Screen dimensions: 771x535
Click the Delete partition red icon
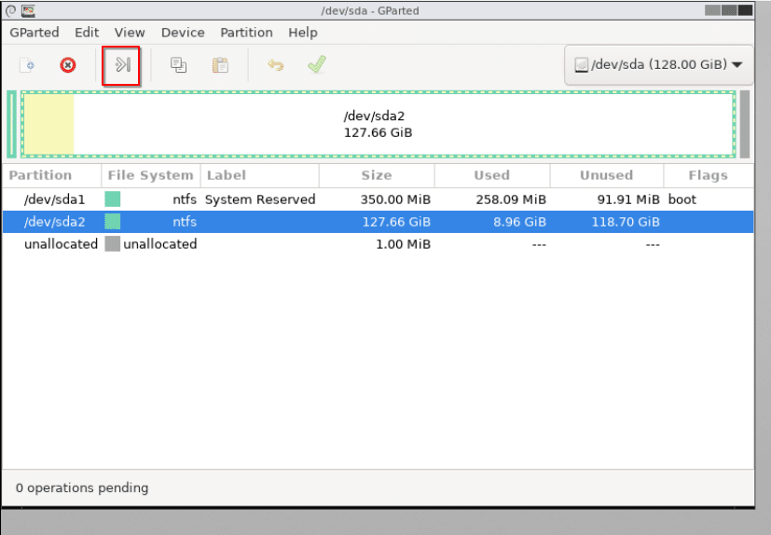[68, 65]
